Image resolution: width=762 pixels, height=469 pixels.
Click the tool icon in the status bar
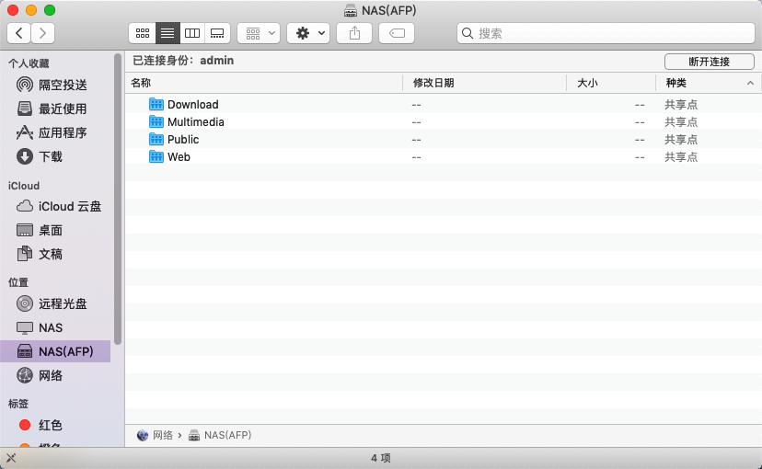tap(11, 458)
